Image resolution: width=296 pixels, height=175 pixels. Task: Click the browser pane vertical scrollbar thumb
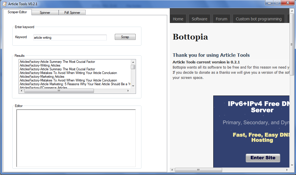click(x=292, y=45)
